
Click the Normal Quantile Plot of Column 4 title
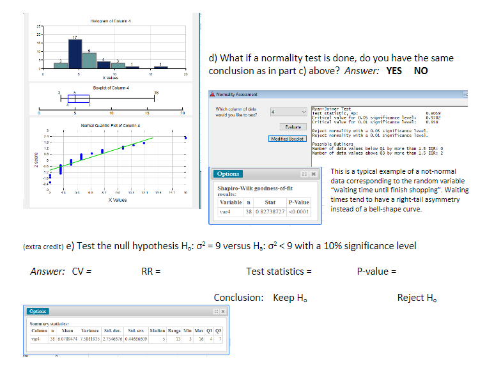tap(111, 125)
